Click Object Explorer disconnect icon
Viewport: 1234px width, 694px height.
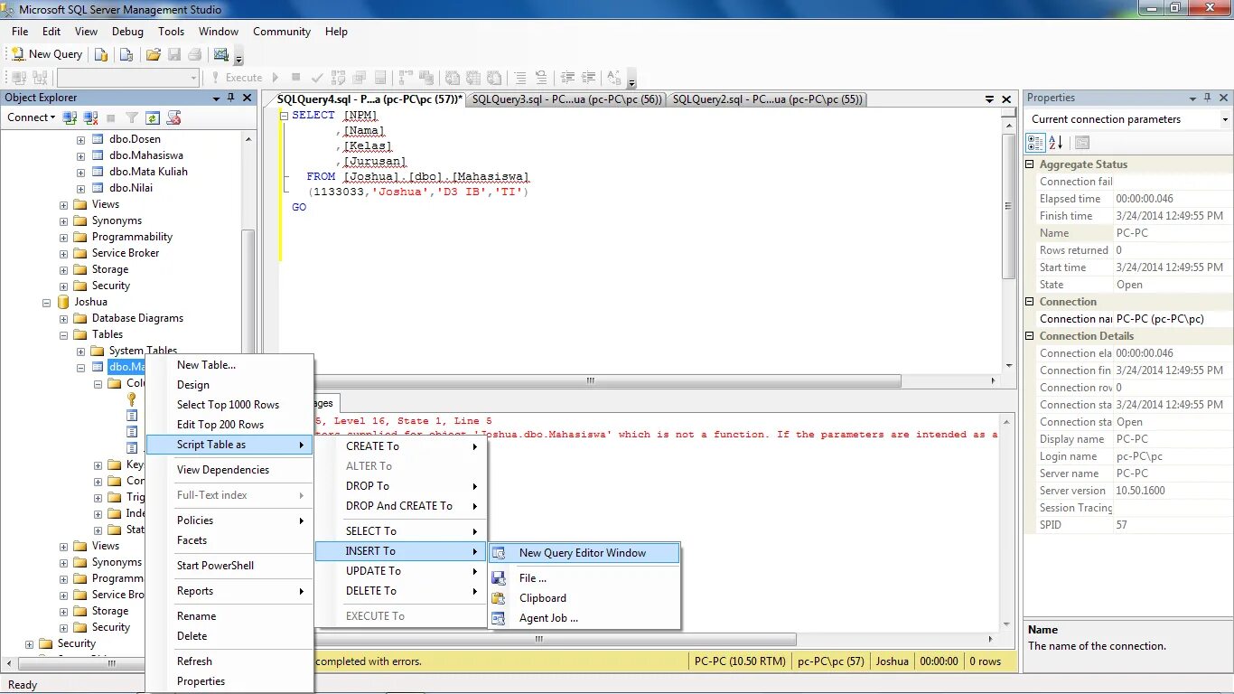90,117
